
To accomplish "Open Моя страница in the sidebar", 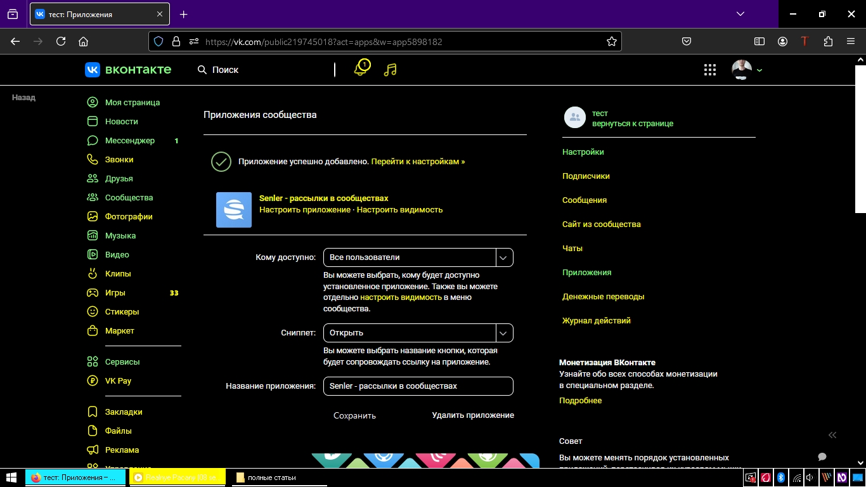I will point(132,102).
